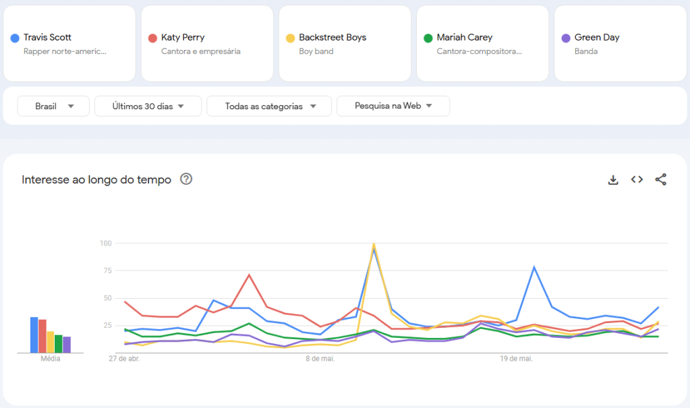Click the green average bar in Média
Screen dimensions: 690x408
[x=59, y=344]
